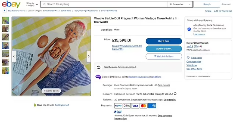
Task: Click the eBay logo
Action: [x=11, y=4]
